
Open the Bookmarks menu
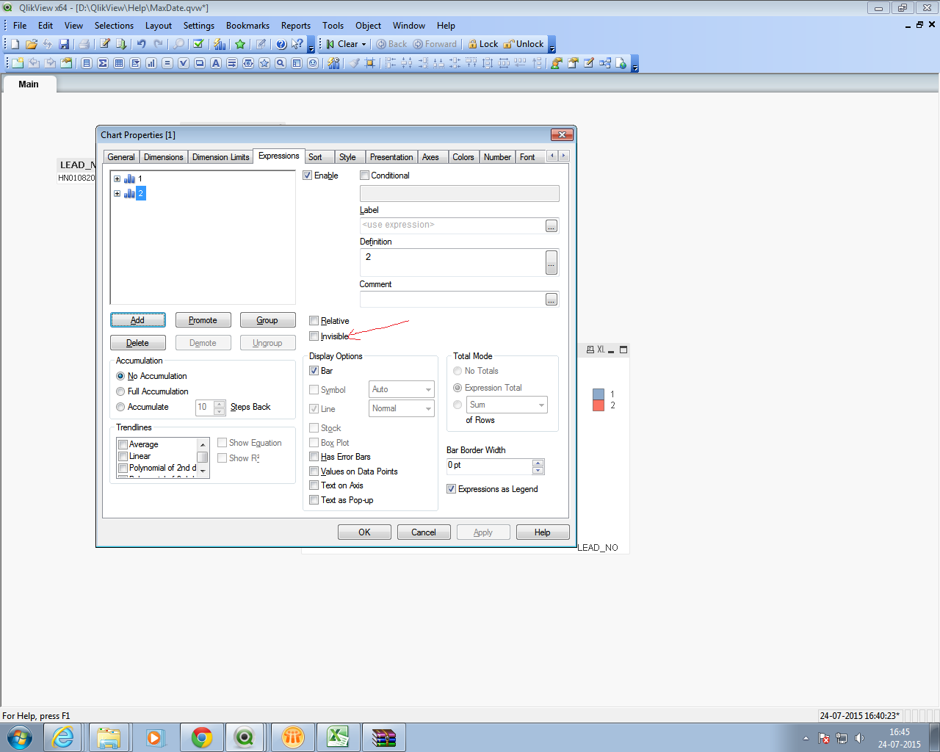(x=247, y=26)
